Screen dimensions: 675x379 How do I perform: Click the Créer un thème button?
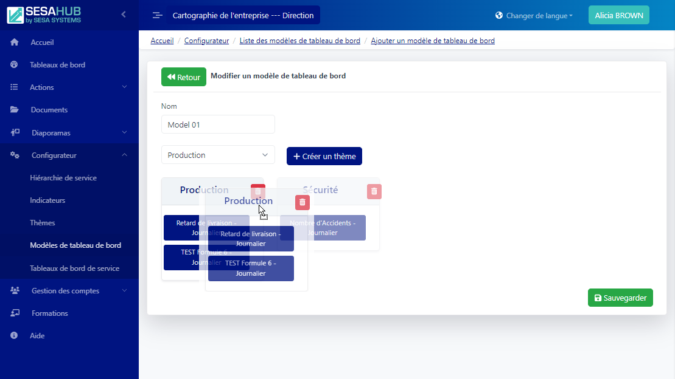[x=324, y=156]
